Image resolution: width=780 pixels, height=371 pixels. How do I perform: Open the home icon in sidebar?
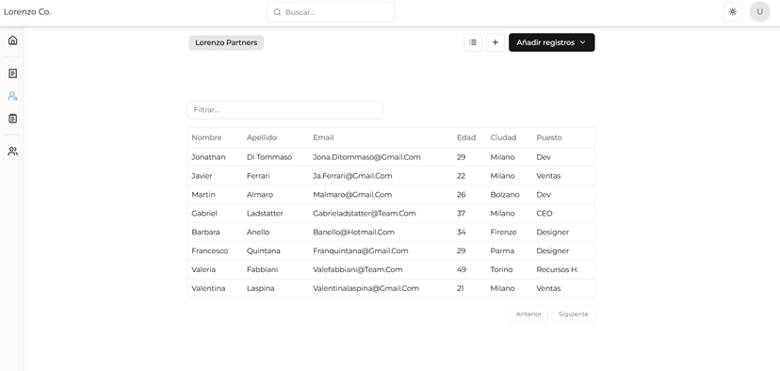(x=13, y=40)
